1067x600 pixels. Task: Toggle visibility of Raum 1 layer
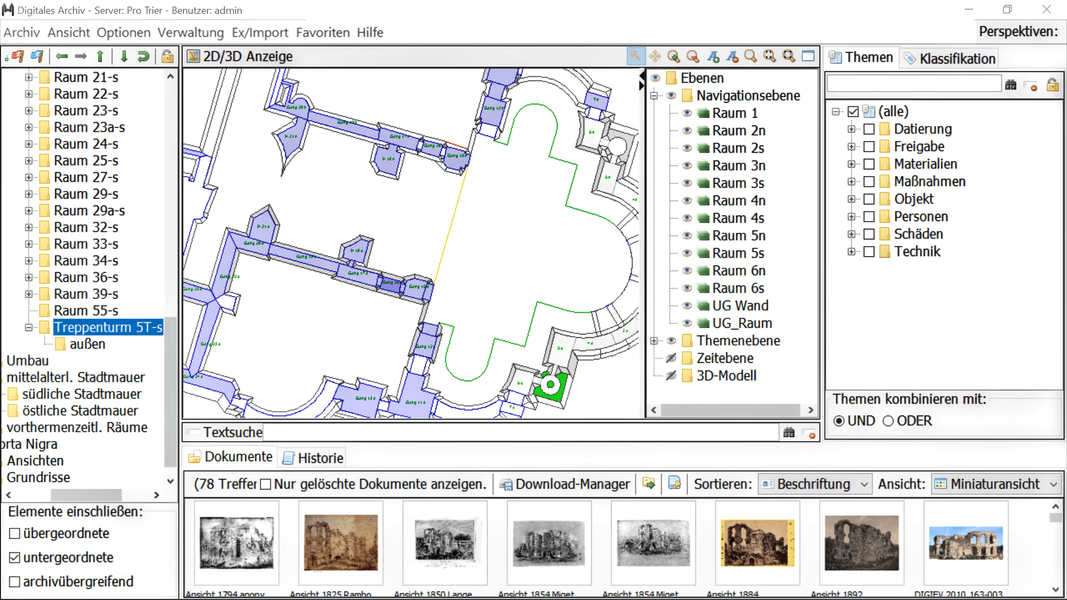pos(687,113)
